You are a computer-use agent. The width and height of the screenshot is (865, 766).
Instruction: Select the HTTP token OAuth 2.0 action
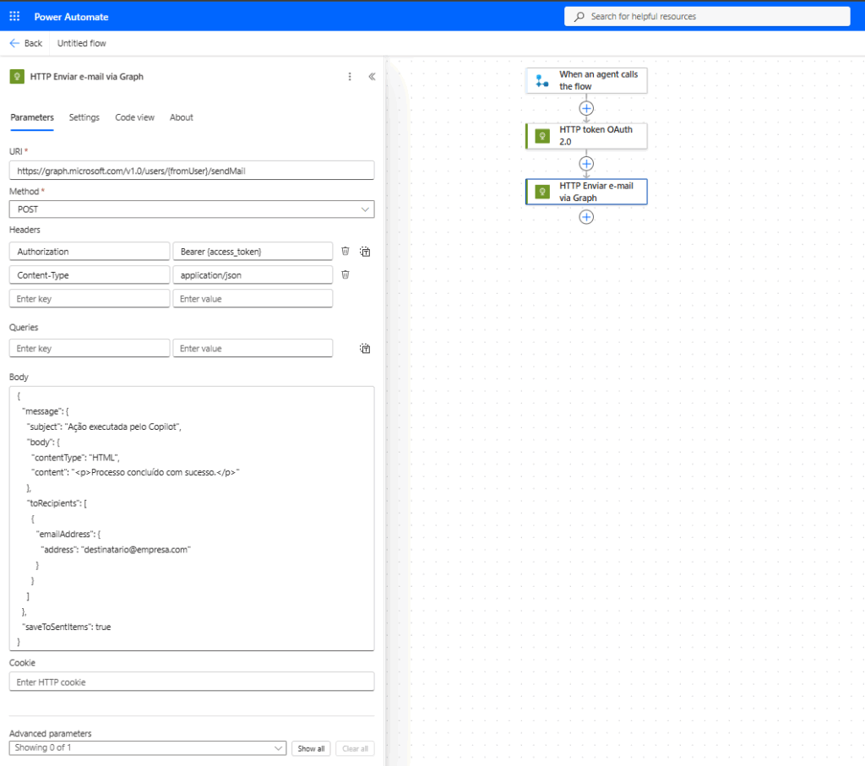[586, 135]
